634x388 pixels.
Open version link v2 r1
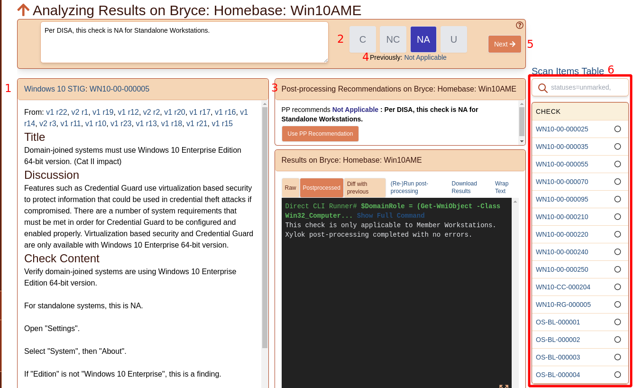point(80,112)
